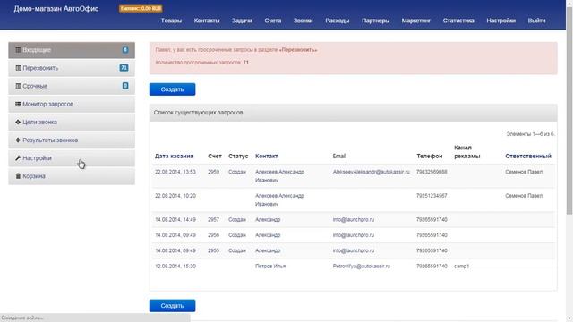Click the diamond icon beside Цели звонка
This screenshot has width=573, height=322.
tap(18, 122)
